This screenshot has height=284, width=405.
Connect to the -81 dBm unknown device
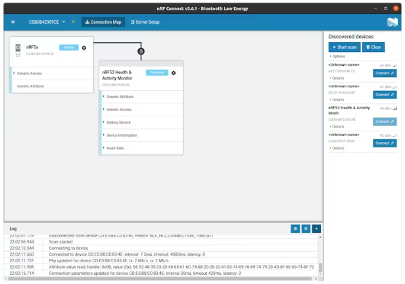(385, 95)
